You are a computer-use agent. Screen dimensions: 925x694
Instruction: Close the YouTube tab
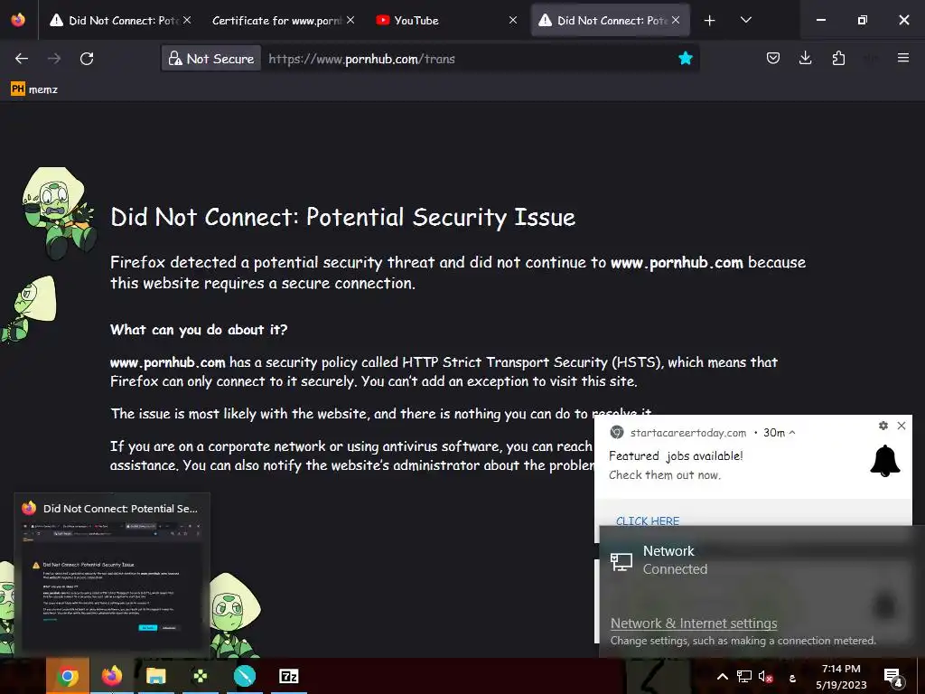pos(513,20)
